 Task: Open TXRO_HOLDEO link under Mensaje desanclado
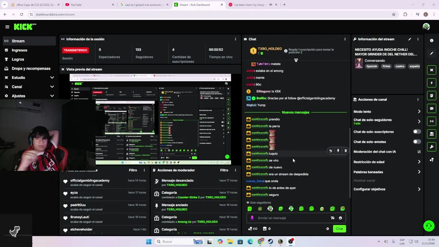pyautogui.click(x=177, y=185)
